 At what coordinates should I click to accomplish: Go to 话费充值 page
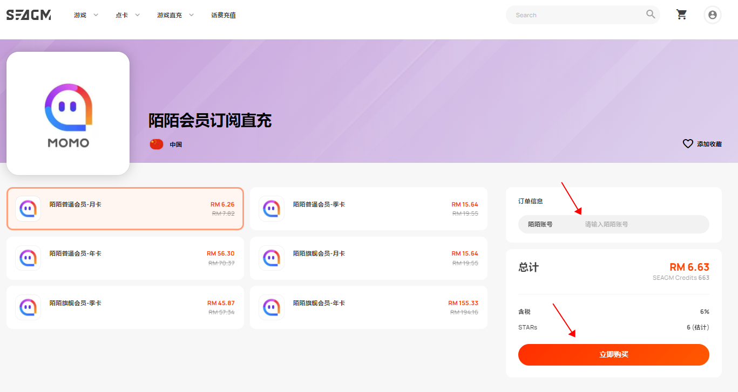tap(224, 15)
